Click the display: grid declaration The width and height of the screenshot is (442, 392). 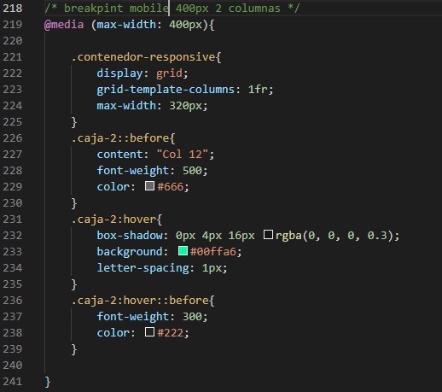pyautogui.click(x=142, y=73)
